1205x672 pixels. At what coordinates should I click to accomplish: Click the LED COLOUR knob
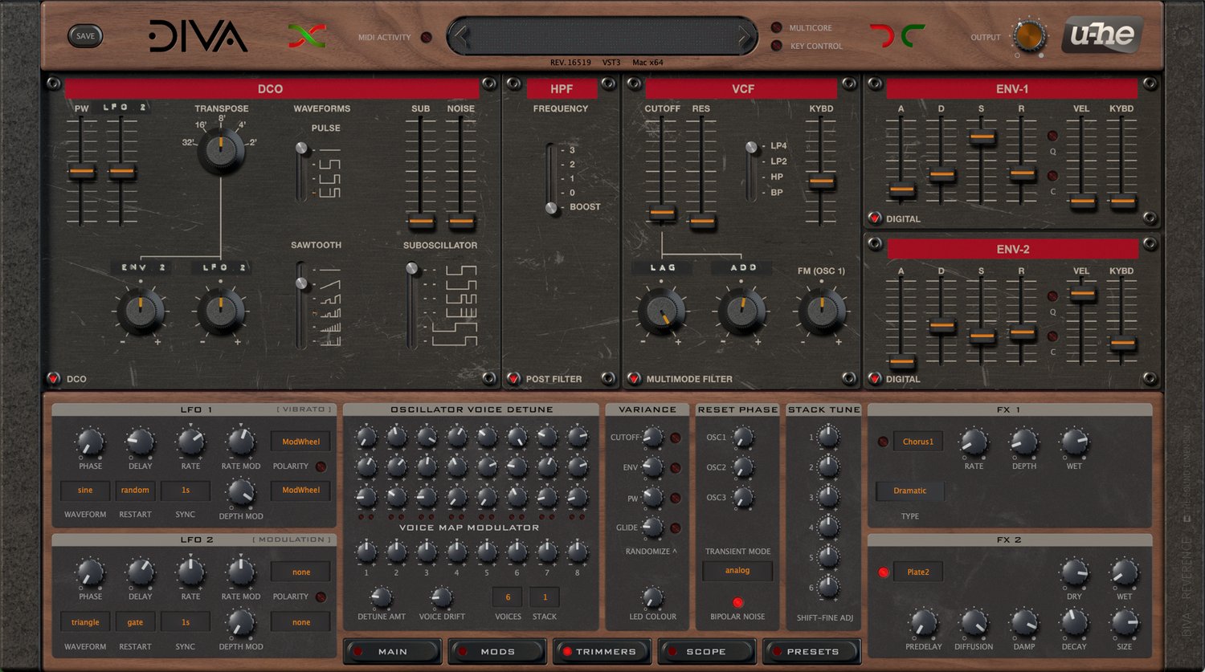click(x=652, y=597)
